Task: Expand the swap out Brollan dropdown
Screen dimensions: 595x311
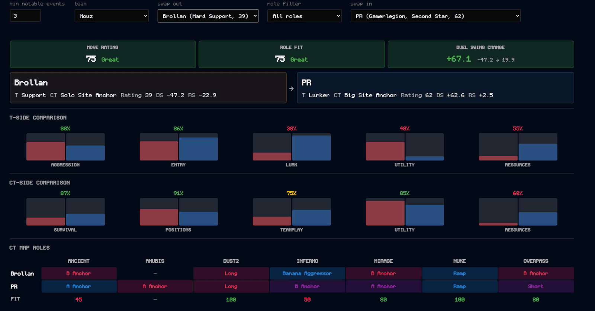Action: pyautogui.click(x=208, y=16)
